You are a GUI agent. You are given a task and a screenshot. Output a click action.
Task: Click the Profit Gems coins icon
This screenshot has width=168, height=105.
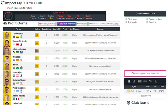5,23
